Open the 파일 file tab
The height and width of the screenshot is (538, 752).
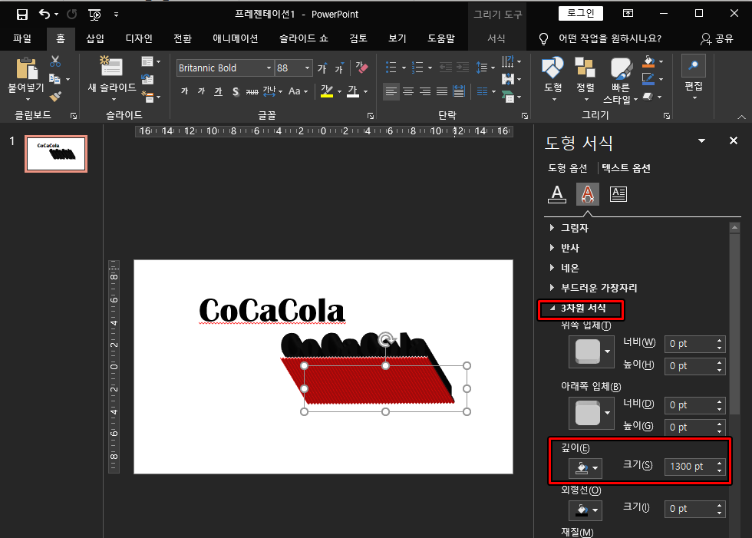(22, 38)
